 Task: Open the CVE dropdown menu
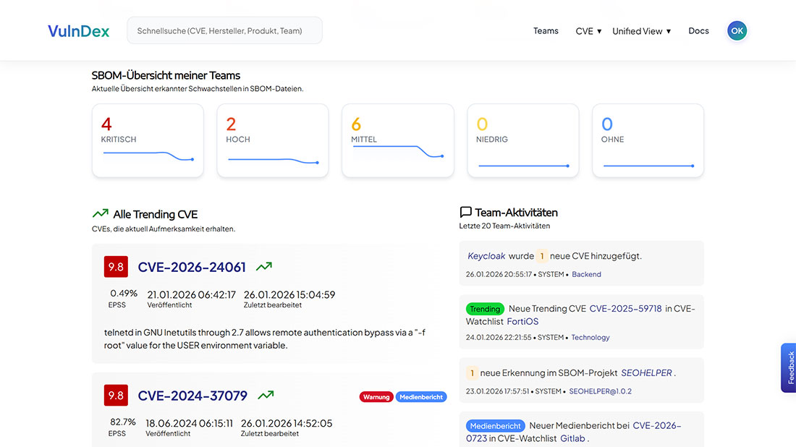588,30
